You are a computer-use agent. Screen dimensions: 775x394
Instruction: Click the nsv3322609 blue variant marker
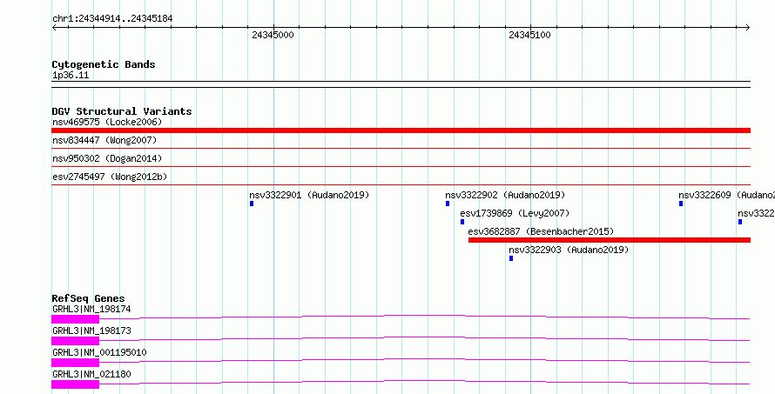coord(681,204)
